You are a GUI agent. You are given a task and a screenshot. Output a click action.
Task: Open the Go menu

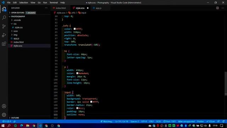(x=39, y=2)
